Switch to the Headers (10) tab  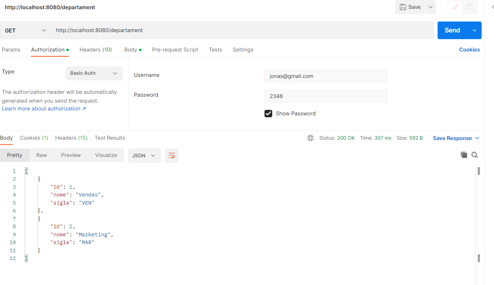pyautogui.click(x=95, y=50)
